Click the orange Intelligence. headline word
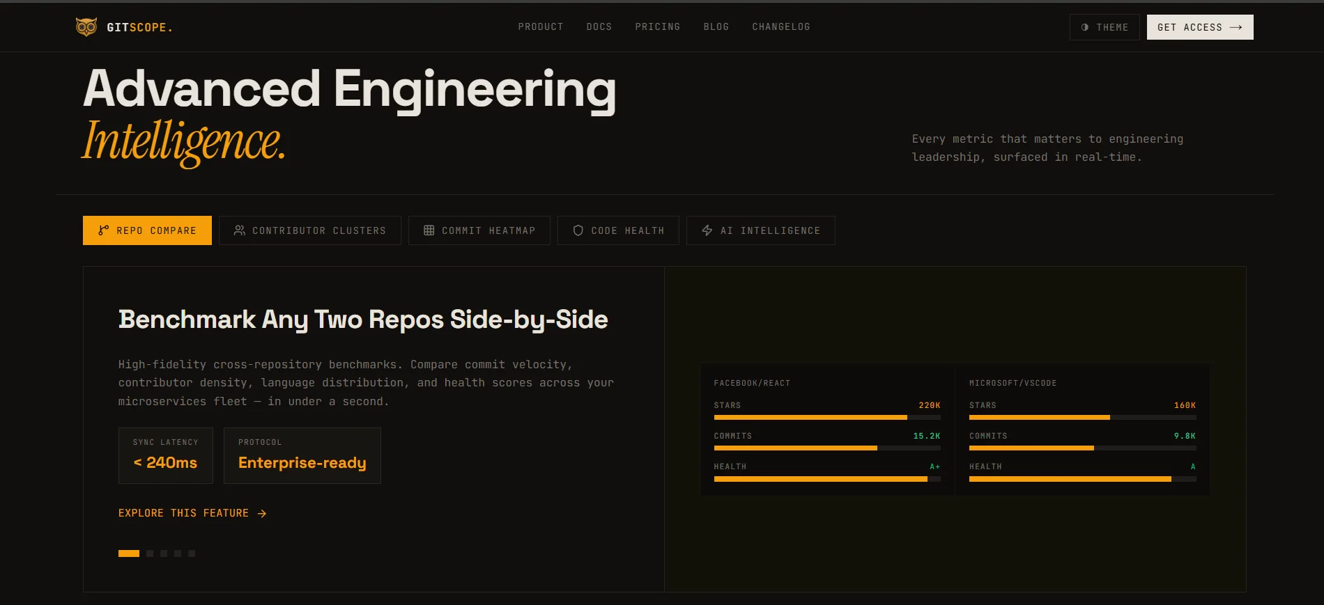This screenshot has height=605, width=1324. pos(184,142)
